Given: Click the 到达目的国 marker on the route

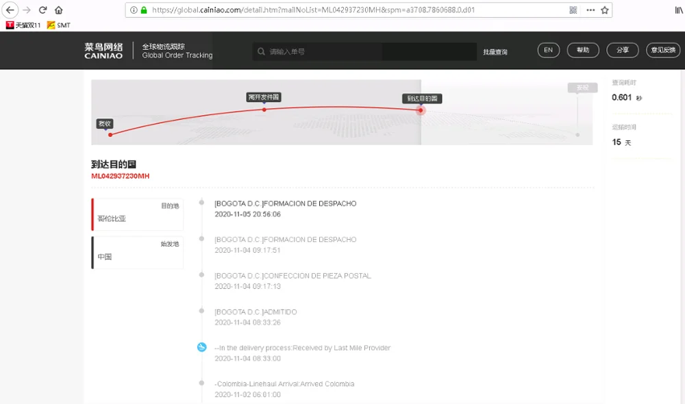Looking at the screenshot, I should pyautogui.click(x=422, y=99).
